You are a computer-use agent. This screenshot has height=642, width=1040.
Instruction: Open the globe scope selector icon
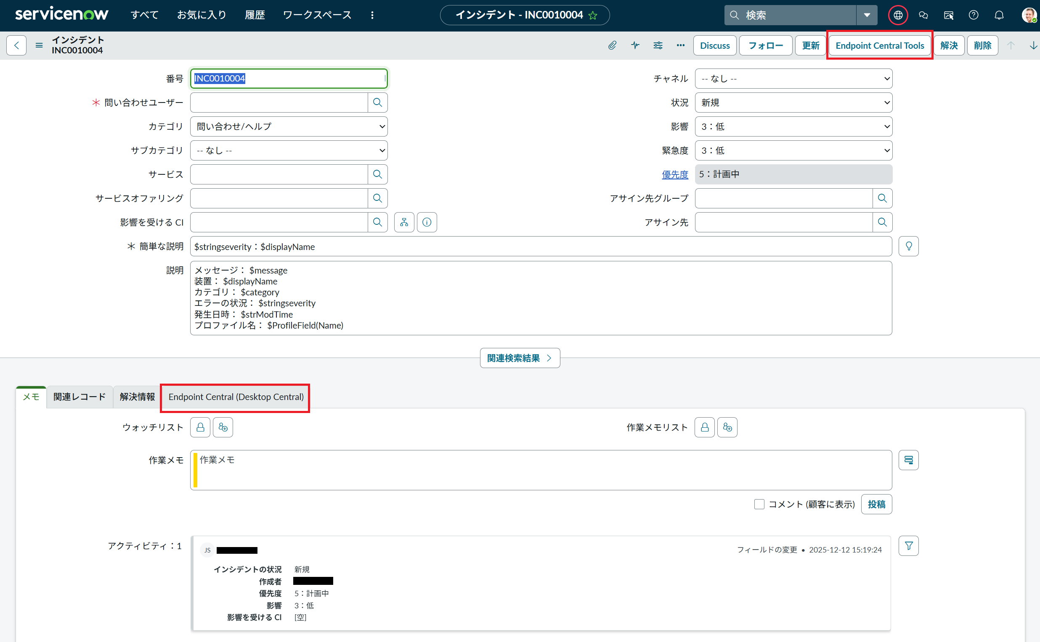pos(897,15)
